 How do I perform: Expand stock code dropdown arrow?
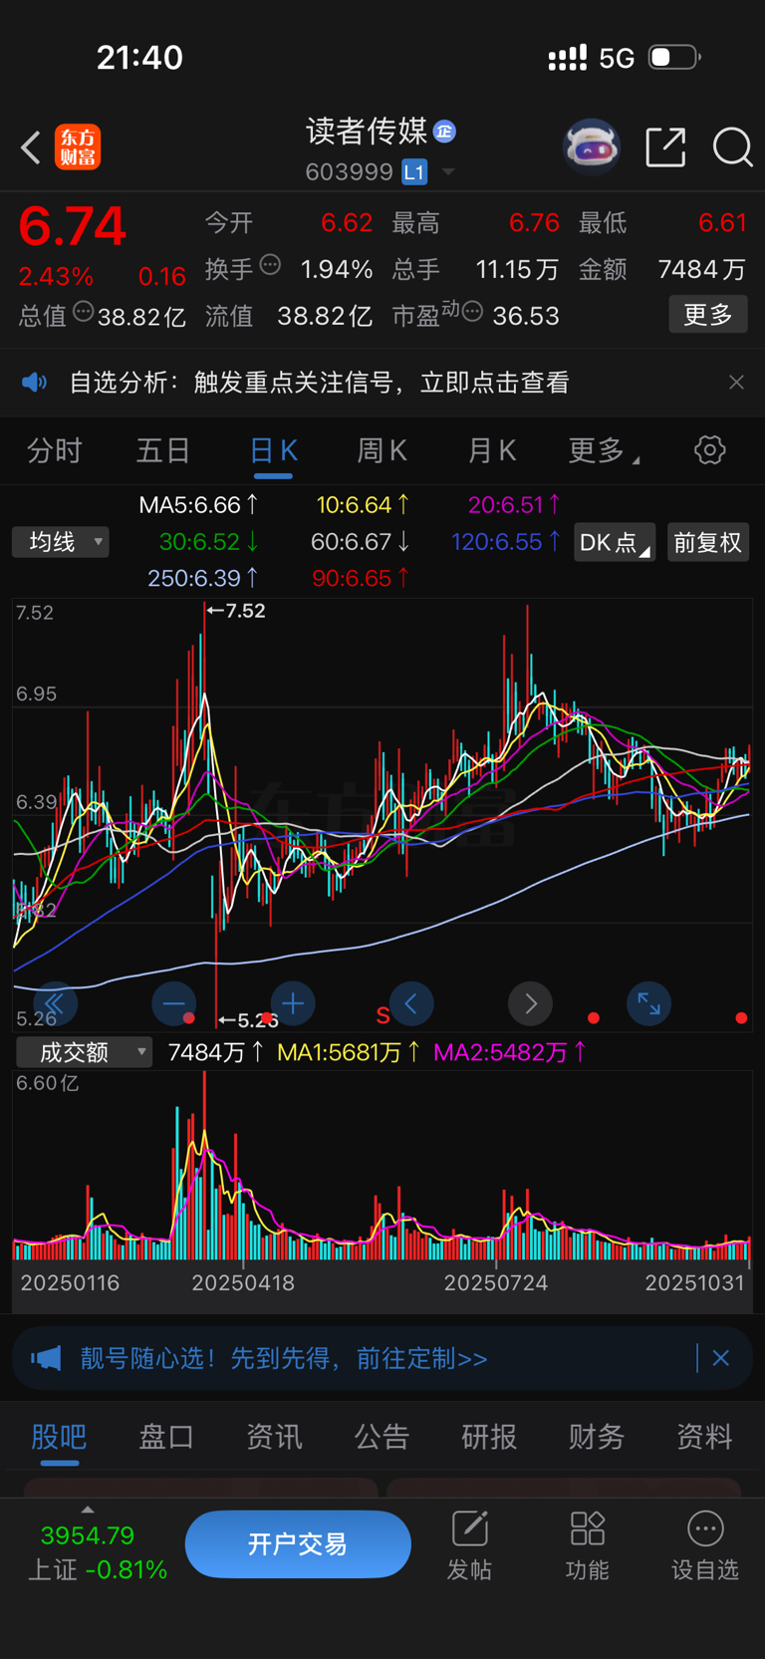[448, 172]
